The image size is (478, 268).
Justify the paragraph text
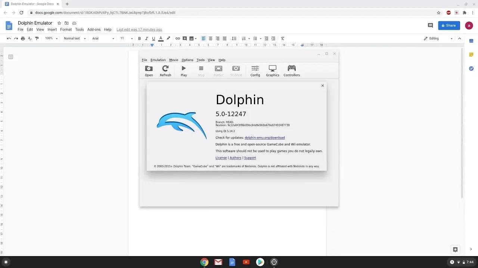click(224, 38)
